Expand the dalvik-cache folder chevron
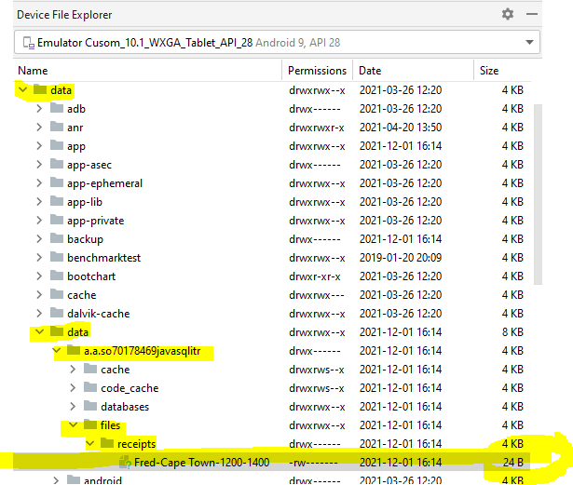Viewport: 573px width, 485px height. (x=39, y=314)
